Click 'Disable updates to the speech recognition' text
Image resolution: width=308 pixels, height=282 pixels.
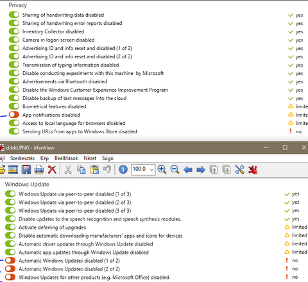pyautogui.click(x=100, y=219)
